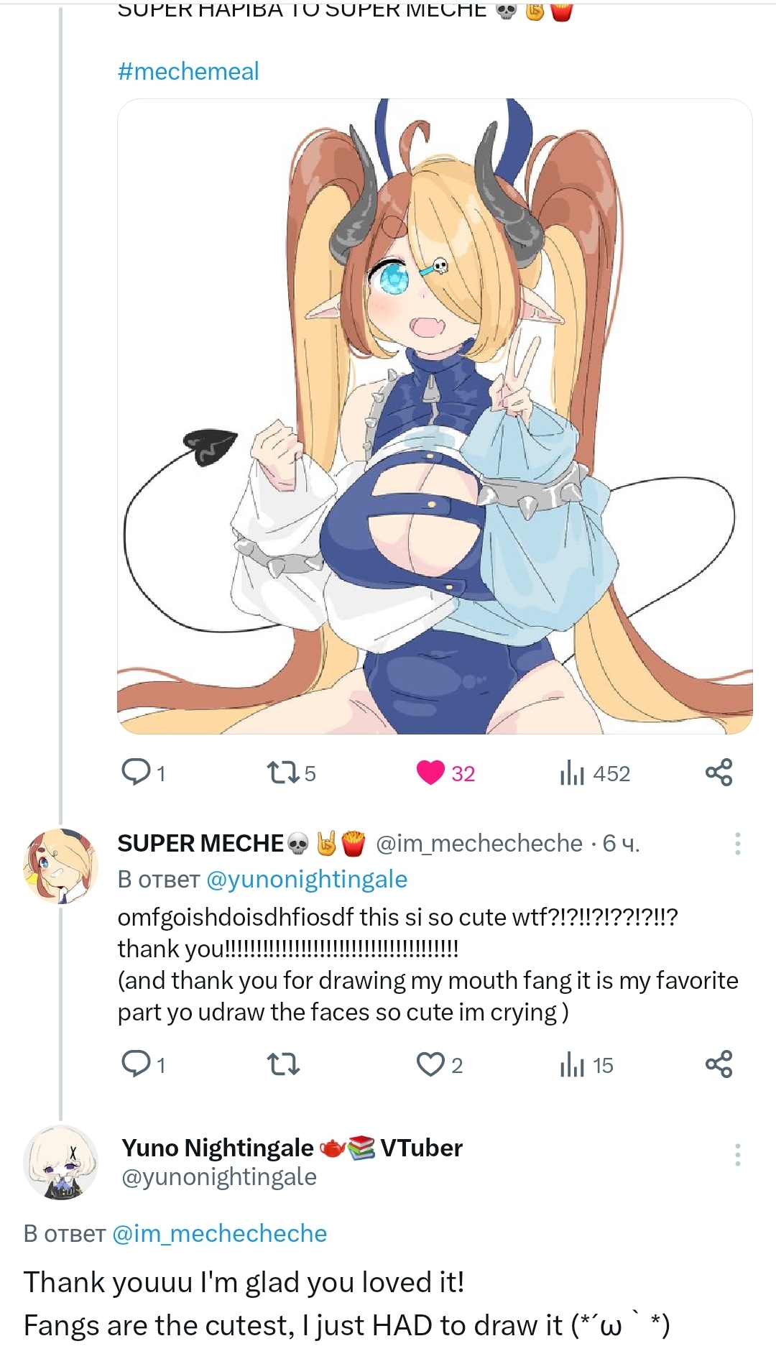Repost SUPER MECHE's reply
The height and width of the screenshot is (1359, 776).
(x=282, y=1064)
